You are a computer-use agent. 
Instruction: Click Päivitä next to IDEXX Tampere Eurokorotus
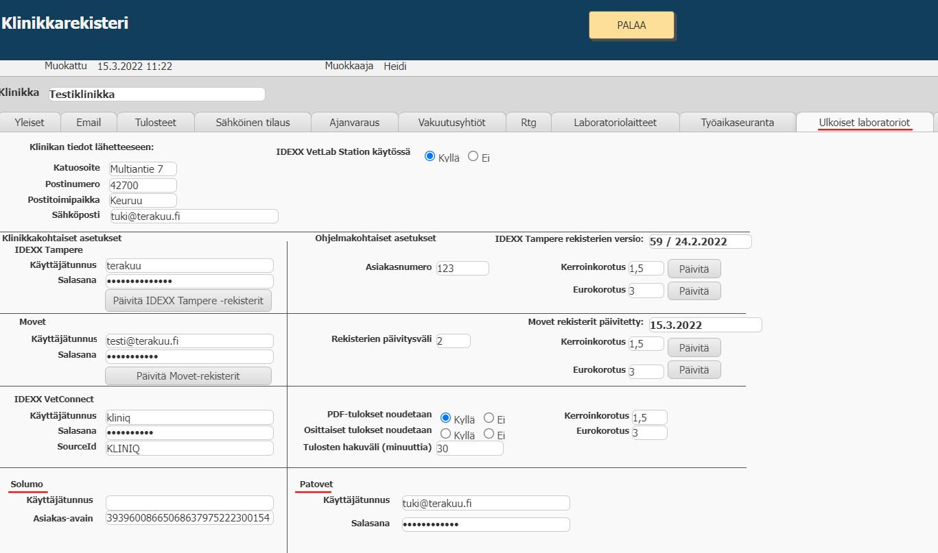pyautogui.click(x=694, y=291)
